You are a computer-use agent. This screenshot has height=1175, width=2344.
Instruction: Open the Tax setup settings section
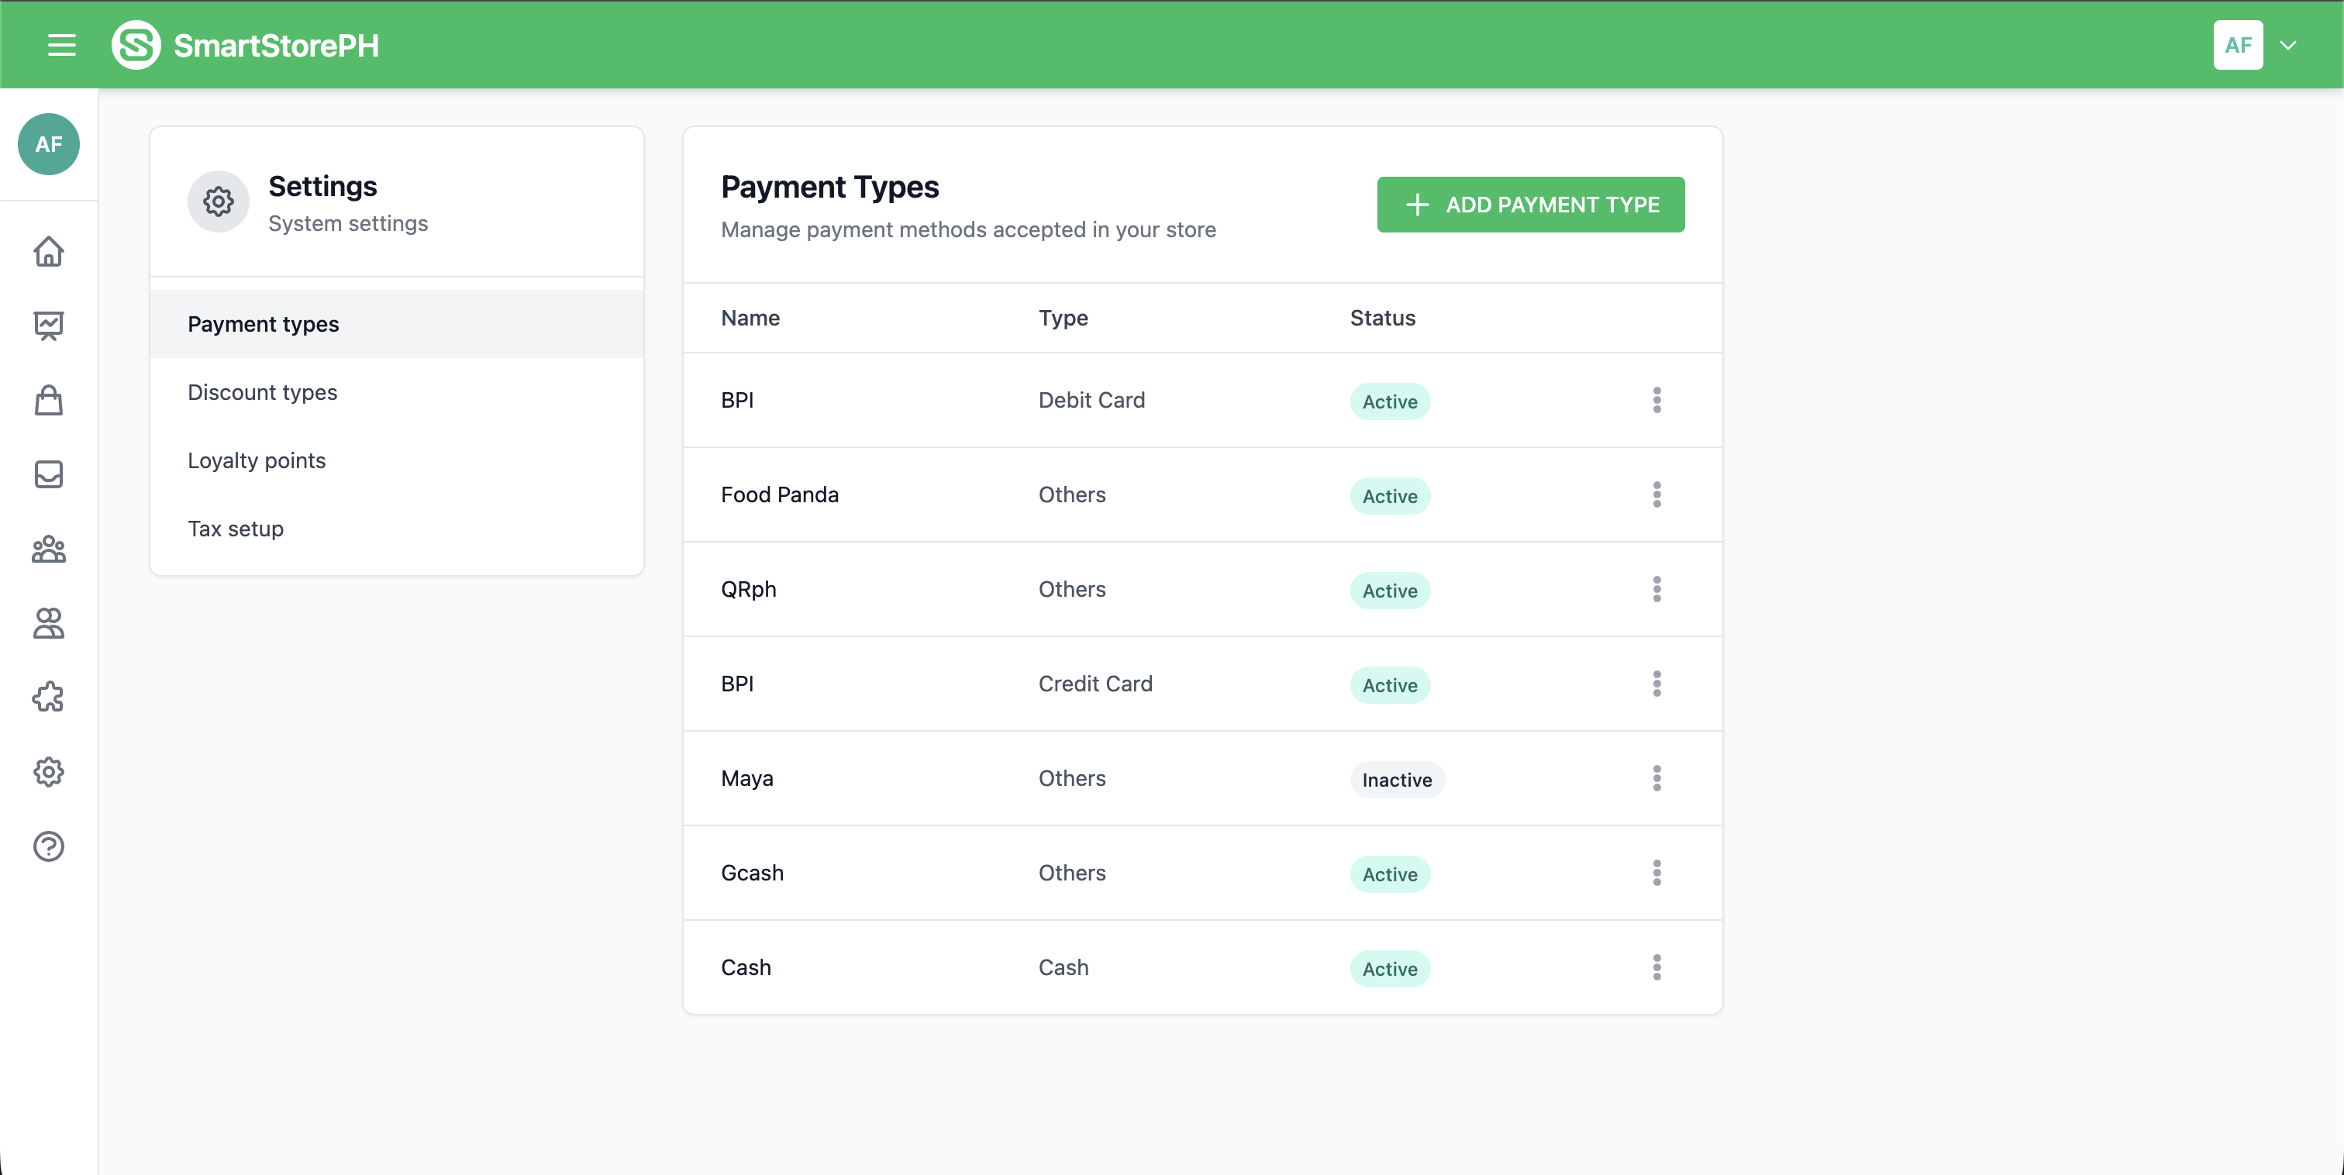point(236,528)
